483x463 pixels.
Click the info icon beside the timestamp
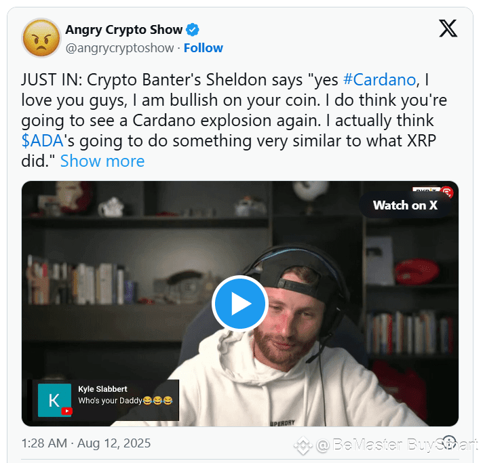pos(450,443)
